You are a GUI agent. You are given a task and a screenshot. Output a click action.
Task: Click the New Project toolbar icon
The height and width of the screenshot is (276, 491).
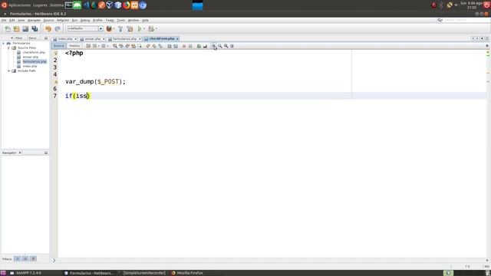[x=16, y=29]
